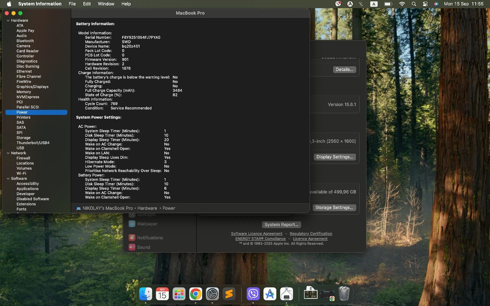Open the Apple menu
This screenshot has width=490, height=306.
[x=9, y=4]
